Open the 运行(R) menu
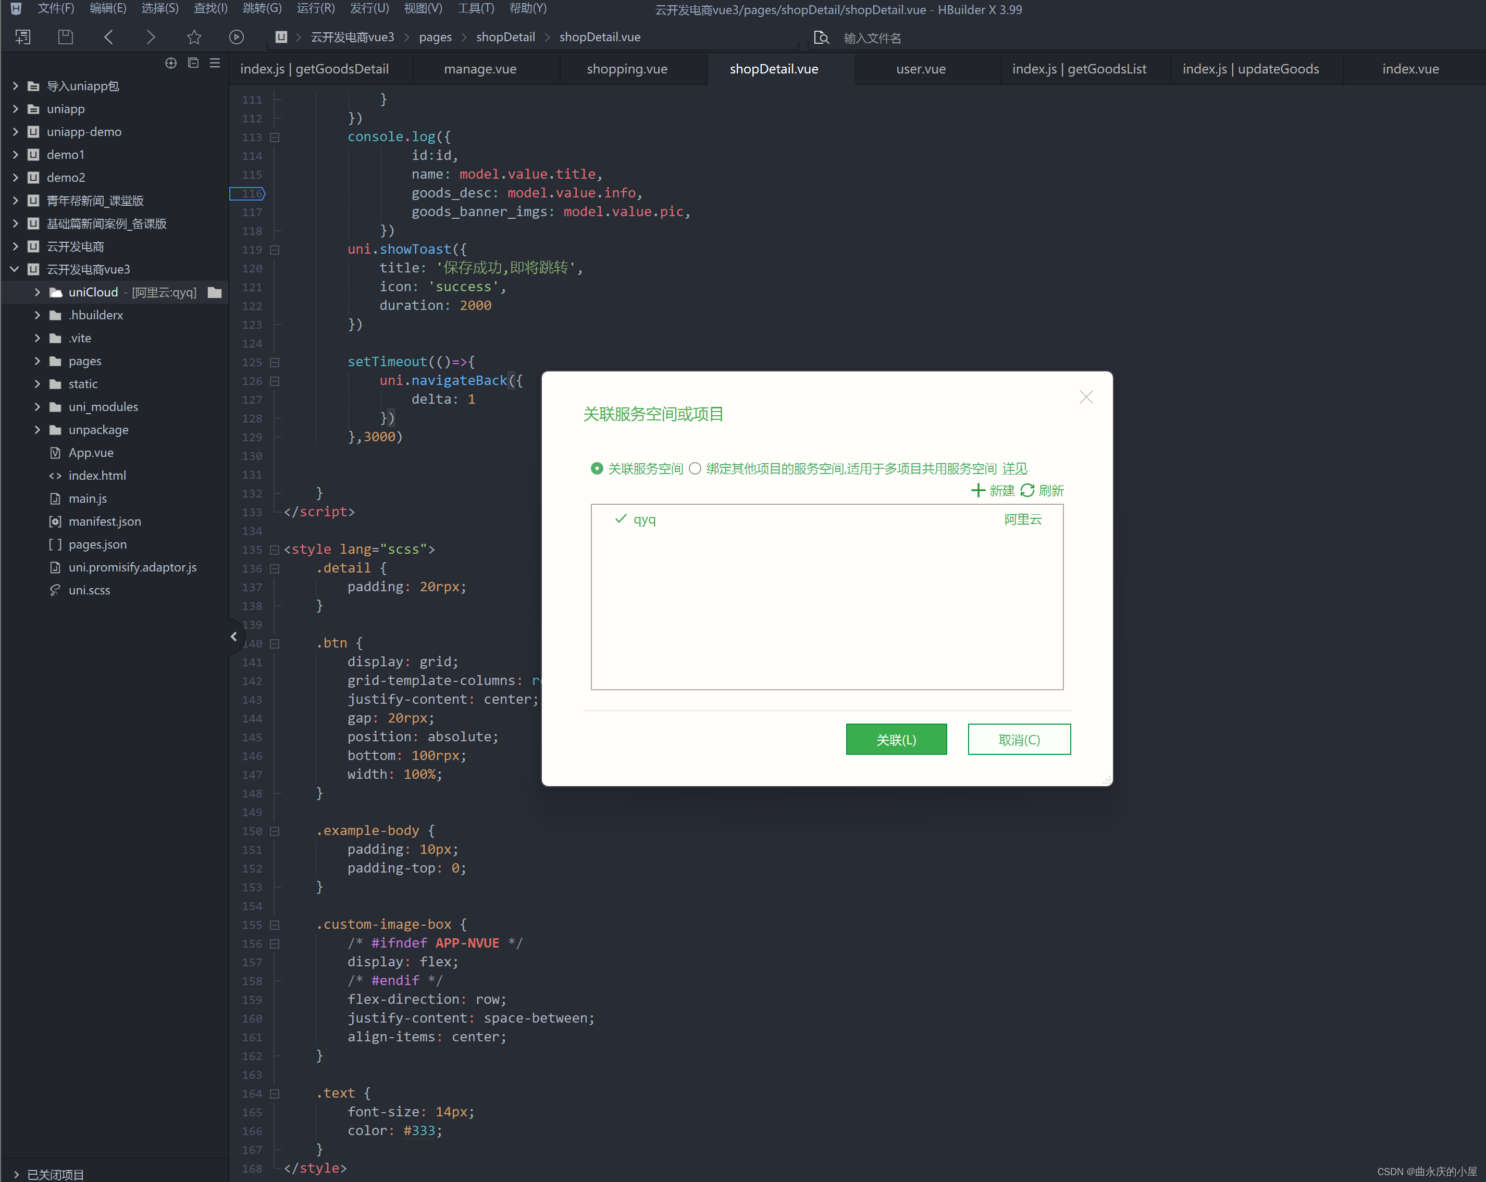The height and width of the screenshot is (1182, 1486). click(316, 8)
